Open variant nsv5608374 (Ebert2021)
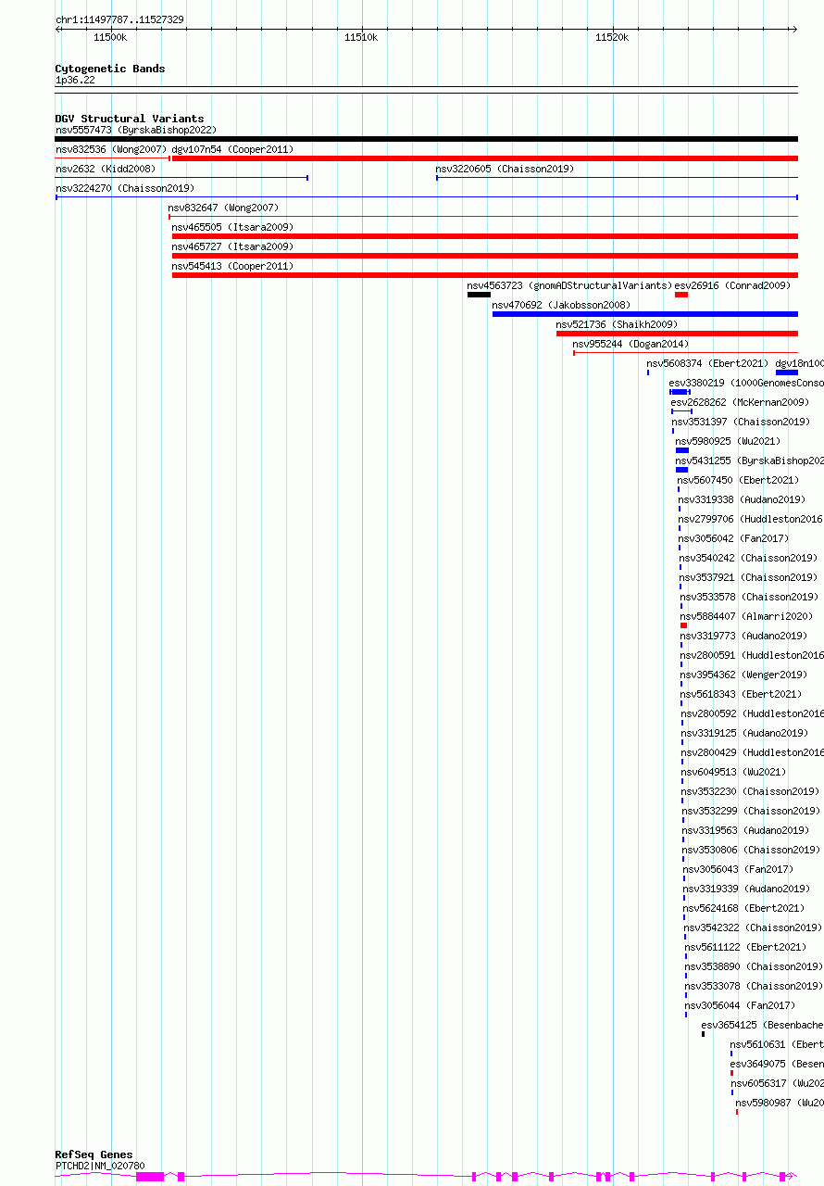The height and width of the screenshot is (1186, 824). tap(707, 363)
